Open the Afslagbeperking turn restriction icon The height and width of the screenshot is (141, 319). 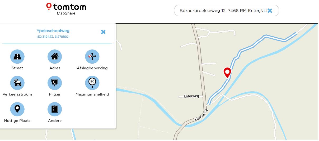(92, 57)
